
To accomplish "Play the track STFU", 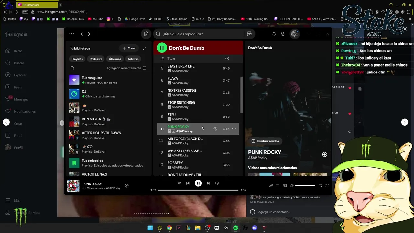I will pyautogui.click(x=198, y=116).
